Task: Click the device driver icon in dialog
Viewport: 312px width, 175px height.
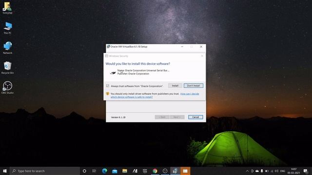Action: click(113, 72)
